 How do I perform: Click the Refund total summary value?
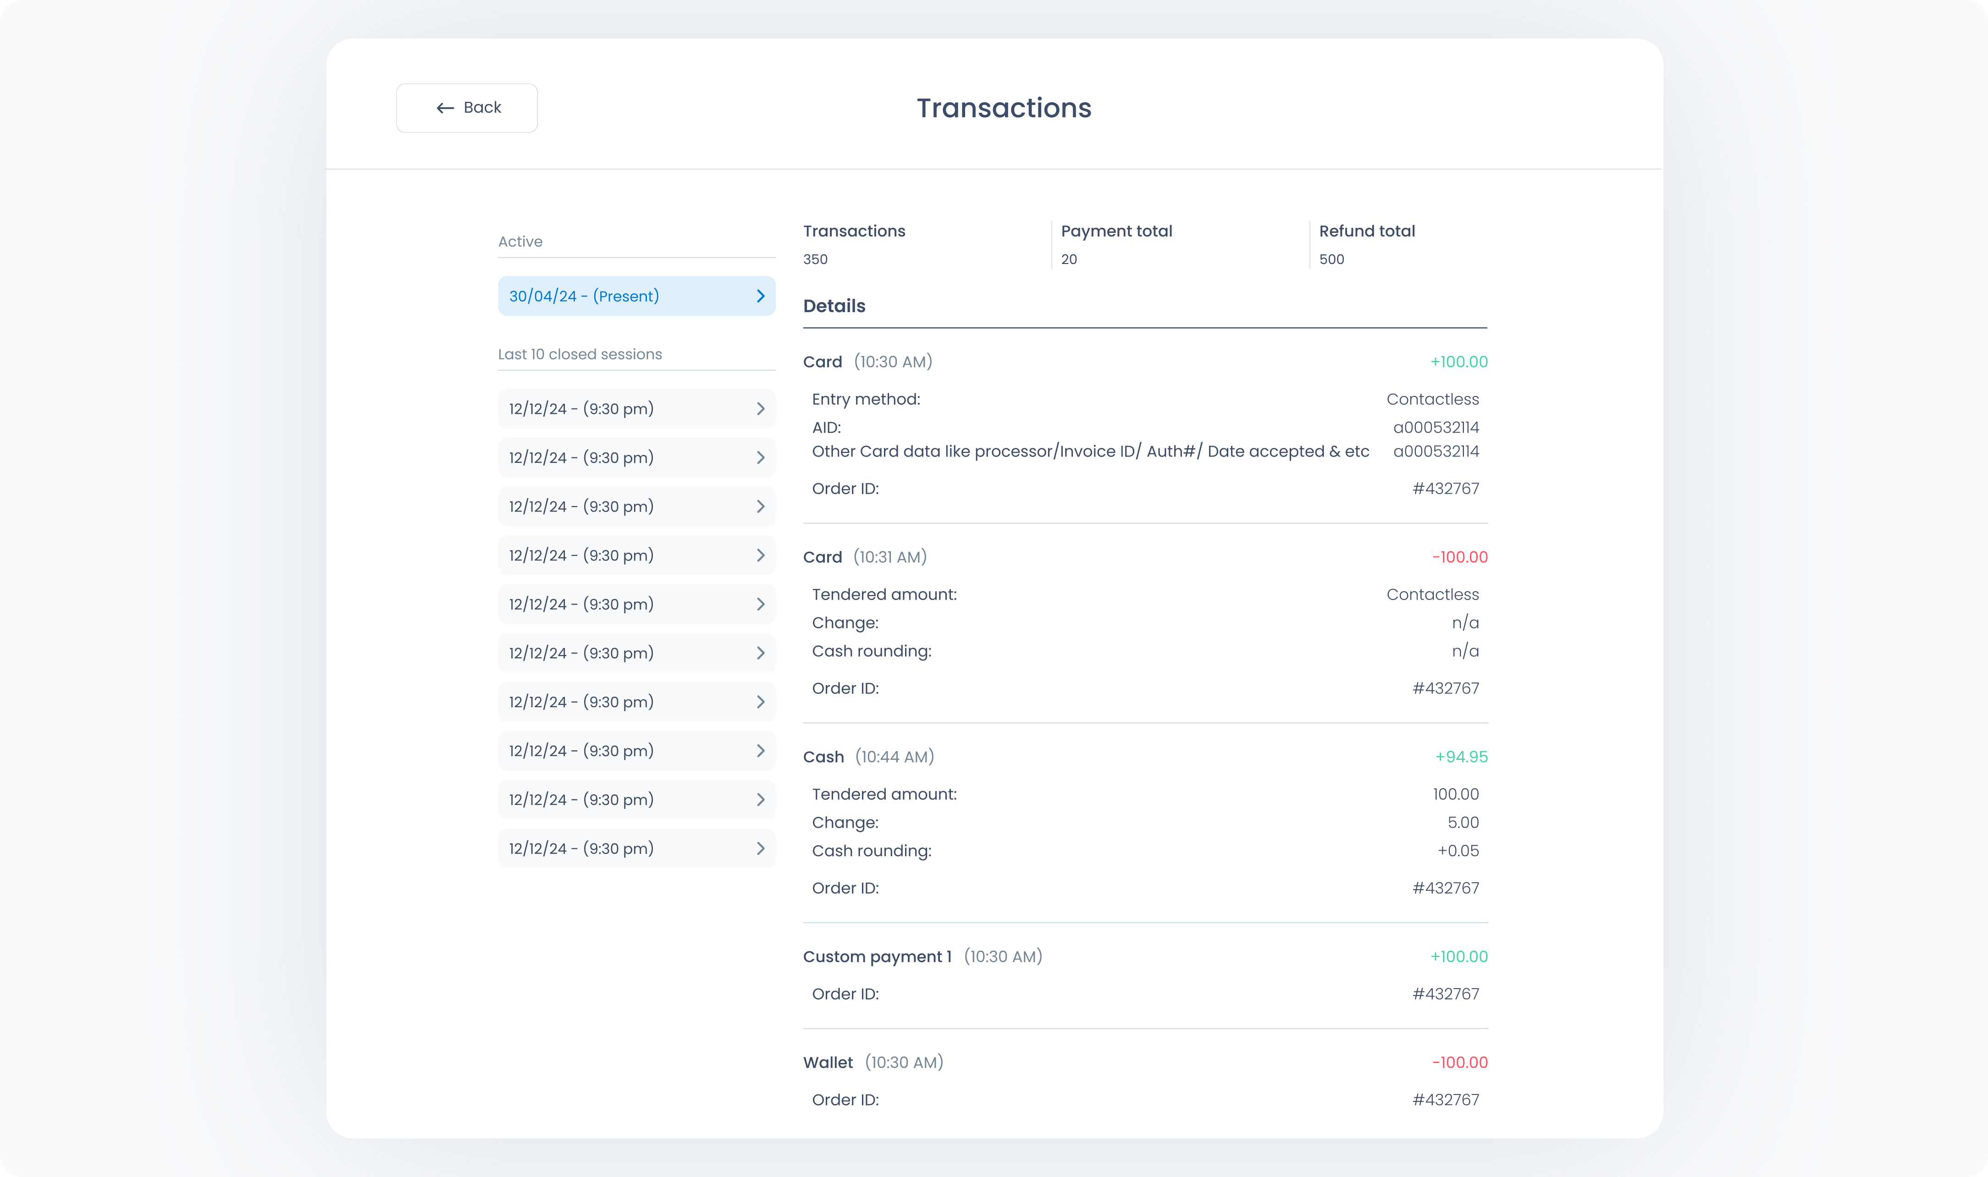pyautogui.click(x=1331, y=259)
